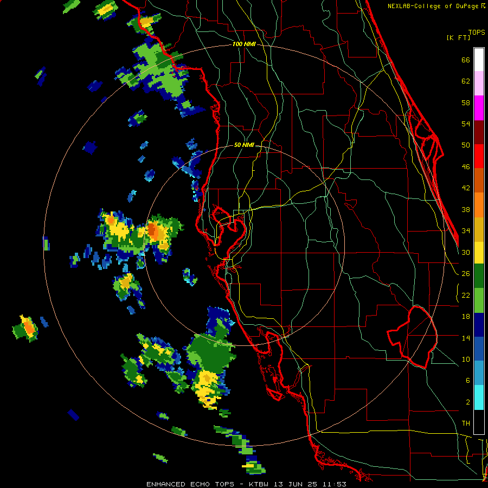Click legend value "58"

click(x=466, y=102)
